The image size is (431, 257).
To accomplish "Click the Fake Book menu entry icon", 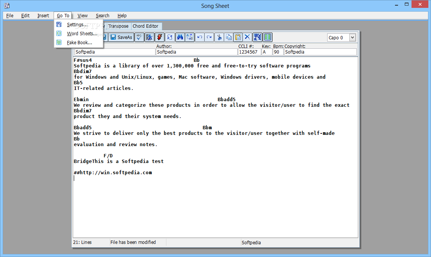I will pyautogui.click(x=59, y=42).
